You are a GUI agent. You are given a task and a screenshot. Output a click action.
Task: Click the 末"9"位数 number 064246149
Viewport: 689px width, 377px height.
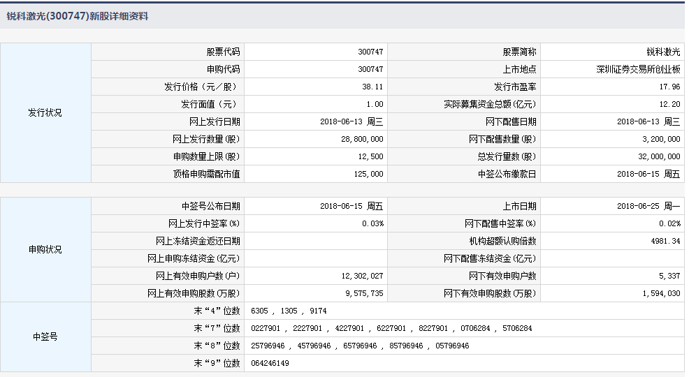tap(270, 364)
